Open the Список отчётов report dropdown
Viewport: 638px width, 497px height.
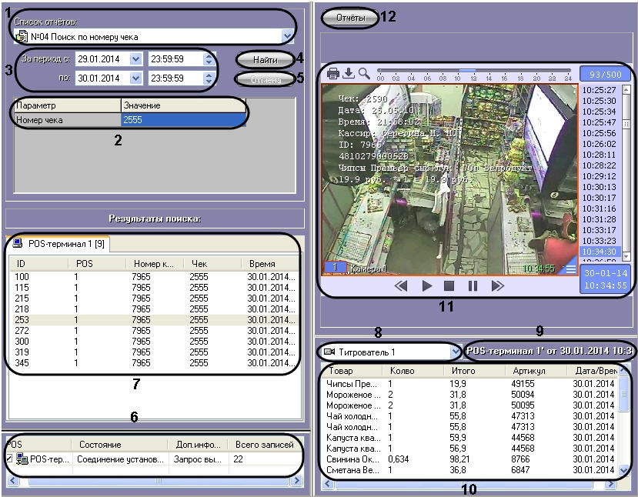tap(287, 35)
